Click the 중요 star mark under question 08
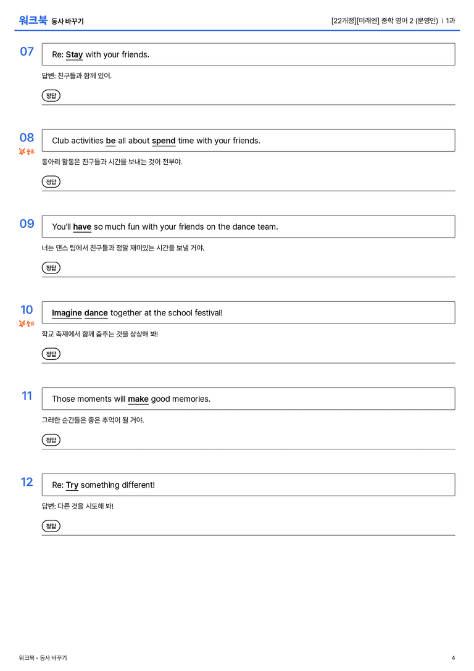 point(27,151)
